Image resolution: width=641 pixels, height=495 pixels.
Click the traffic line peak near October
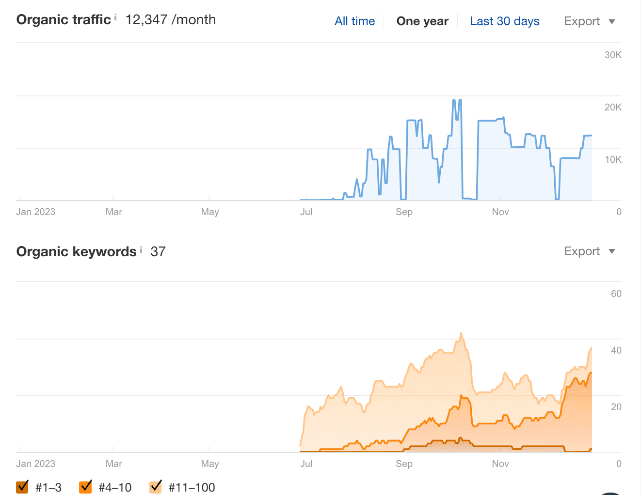(x=460, y=100)
